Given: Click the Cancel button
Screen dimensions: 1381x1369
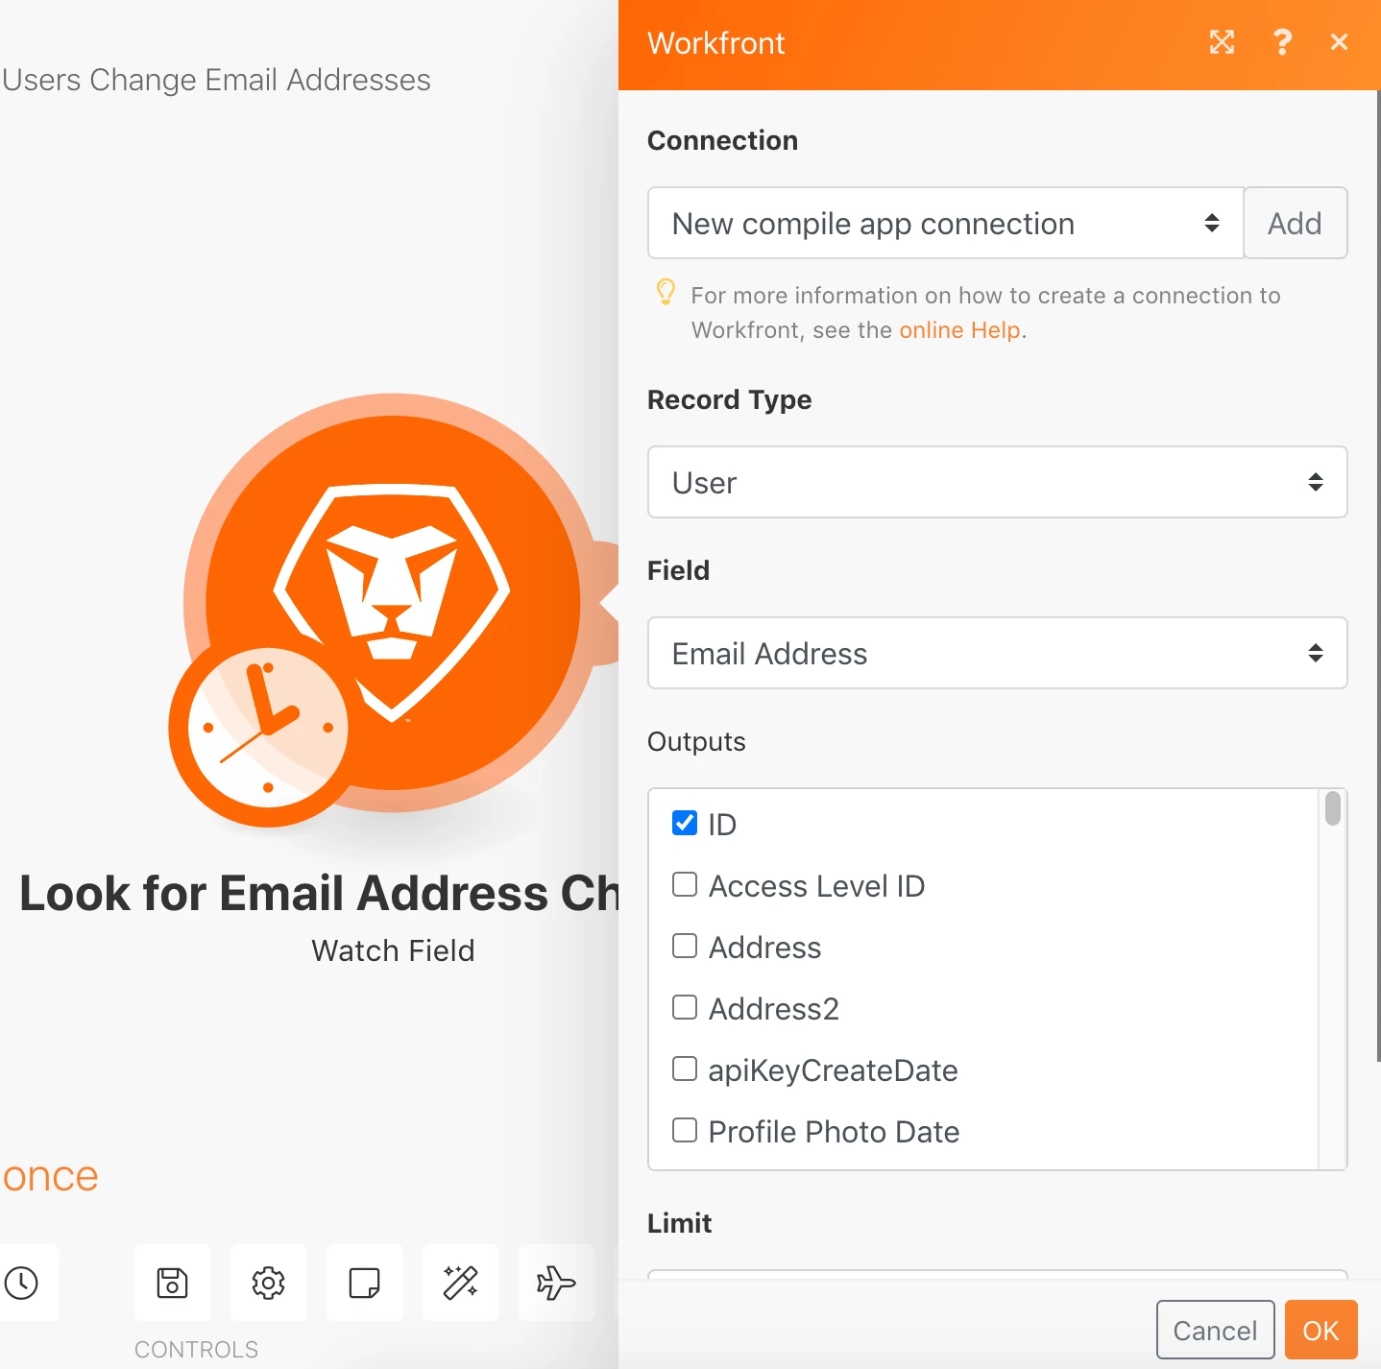Looking at the screenshot, I should point(1215,1330).
